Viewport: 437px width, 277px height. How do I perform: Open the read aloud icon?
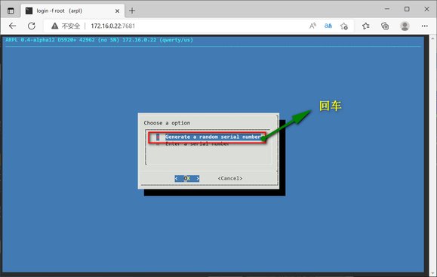312,26
